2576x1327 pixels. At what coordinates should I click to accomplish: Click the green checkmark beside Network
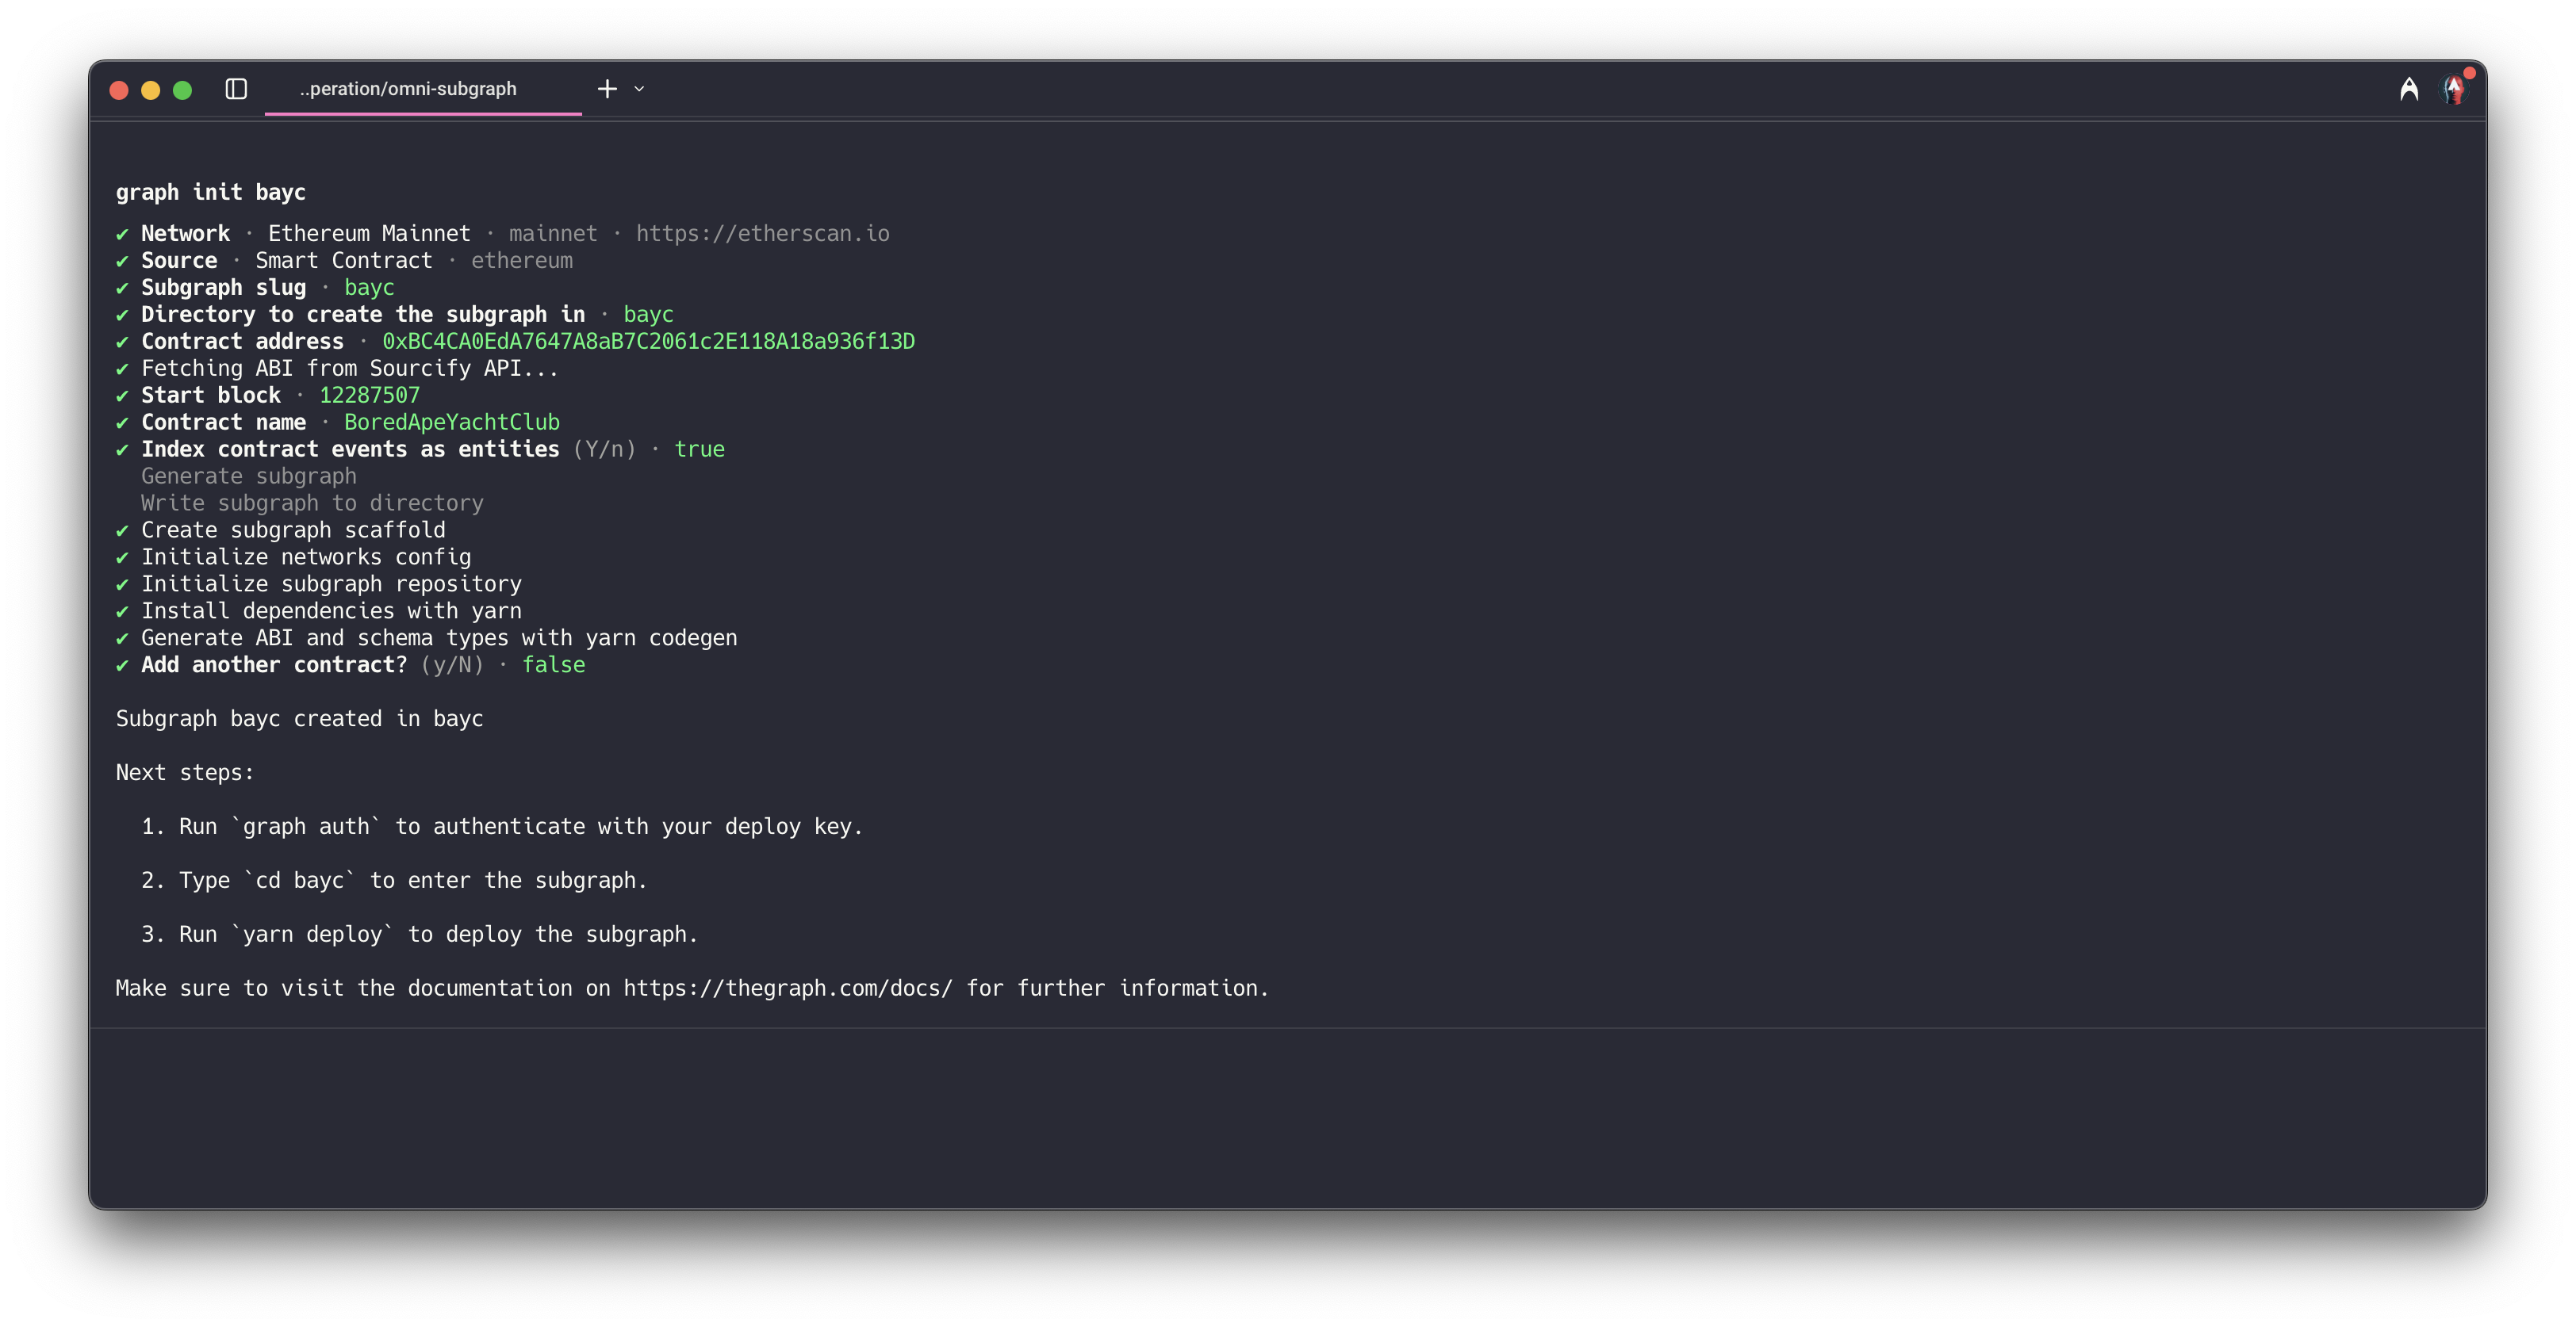[122, 234]
